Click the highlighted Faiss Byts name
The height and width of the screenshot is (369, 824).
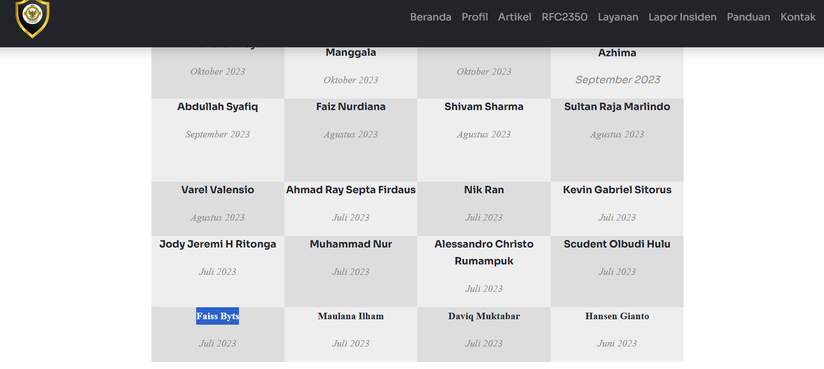tap(218, 316)
